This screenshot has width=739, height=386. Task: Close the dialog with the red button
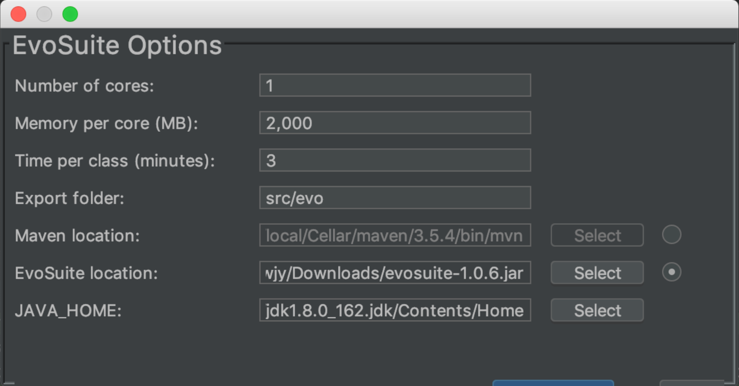[18, 14]
